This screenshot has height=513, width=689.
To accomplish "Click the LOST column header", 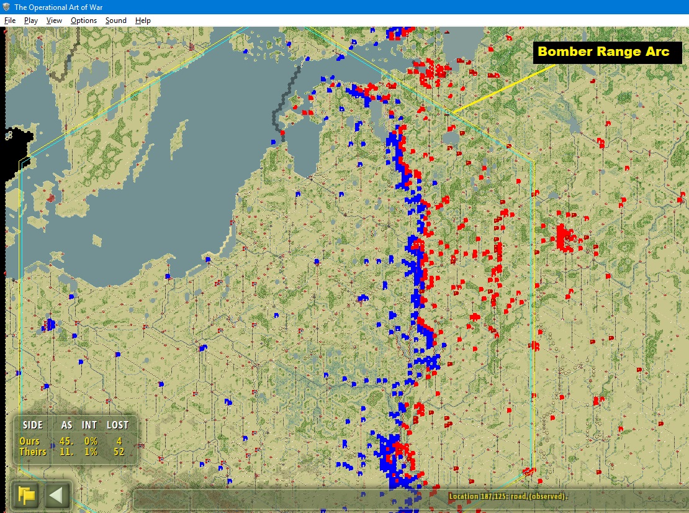I will (117, 425).
